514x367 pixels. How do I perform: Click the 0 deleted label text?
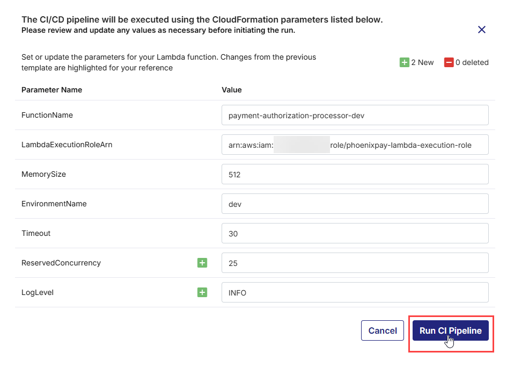[x=472, y=62]
